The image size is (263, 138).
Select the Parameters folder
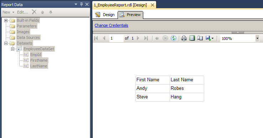click(27, 26)
